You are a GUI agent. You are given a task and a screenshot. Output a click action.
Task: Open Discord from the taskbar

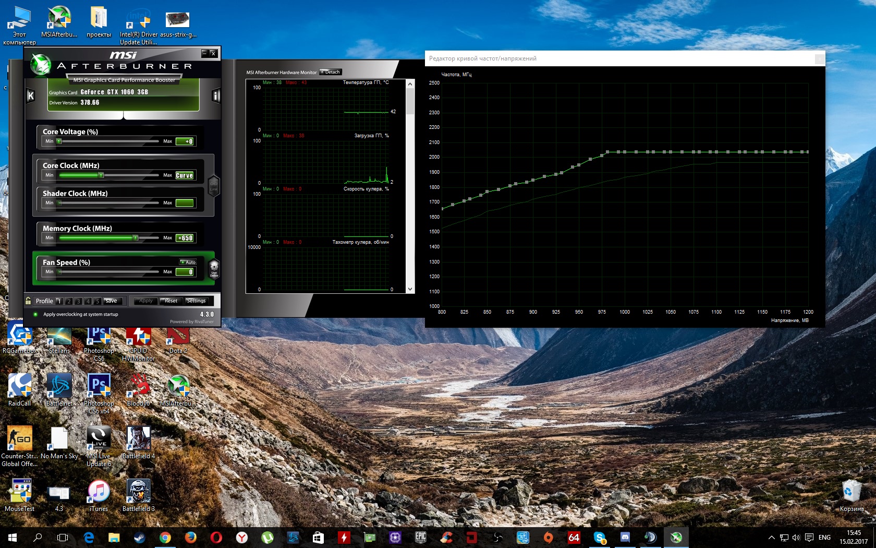point(625,538)
